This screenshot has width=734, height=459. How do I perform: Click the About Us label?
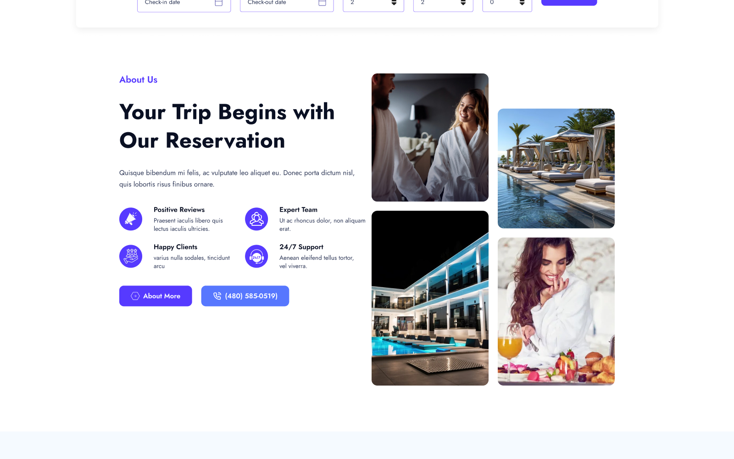pyautogui.click(x=138, y=79)
